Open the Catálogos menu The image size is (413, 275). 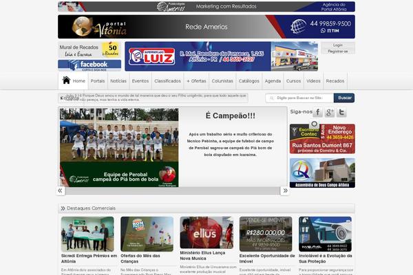coord(249,81)
